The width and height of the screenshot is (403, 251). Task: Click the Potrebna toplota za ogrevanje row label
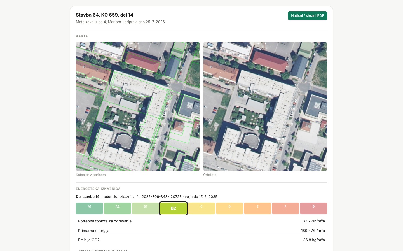105,221
